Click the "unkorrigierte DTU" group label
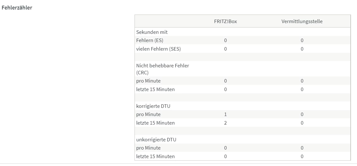The height and width of the screenshot is (166, 357). point(156,139)
